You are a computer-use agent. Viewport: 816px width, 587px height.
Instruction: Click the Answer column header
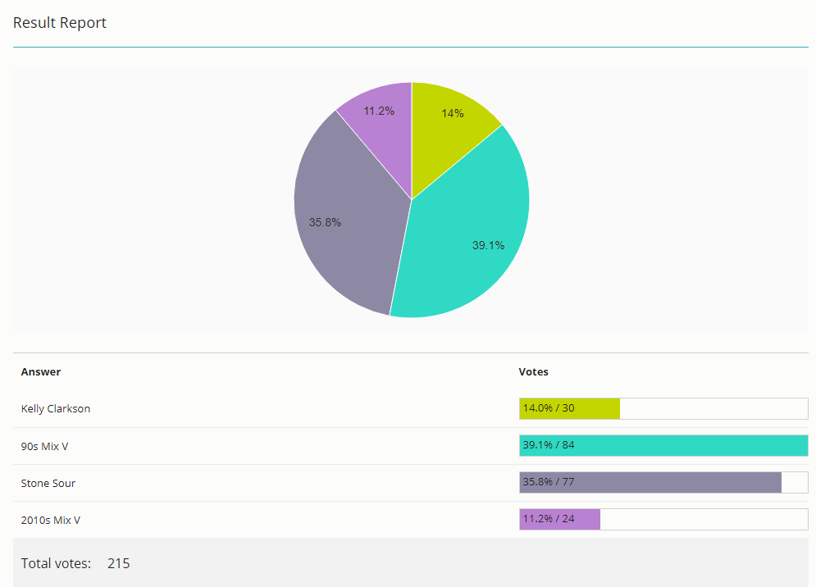[40, 372]
